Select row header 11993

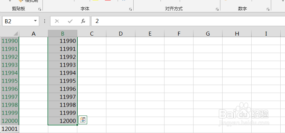pyautogui.click(x=9, y=65)
